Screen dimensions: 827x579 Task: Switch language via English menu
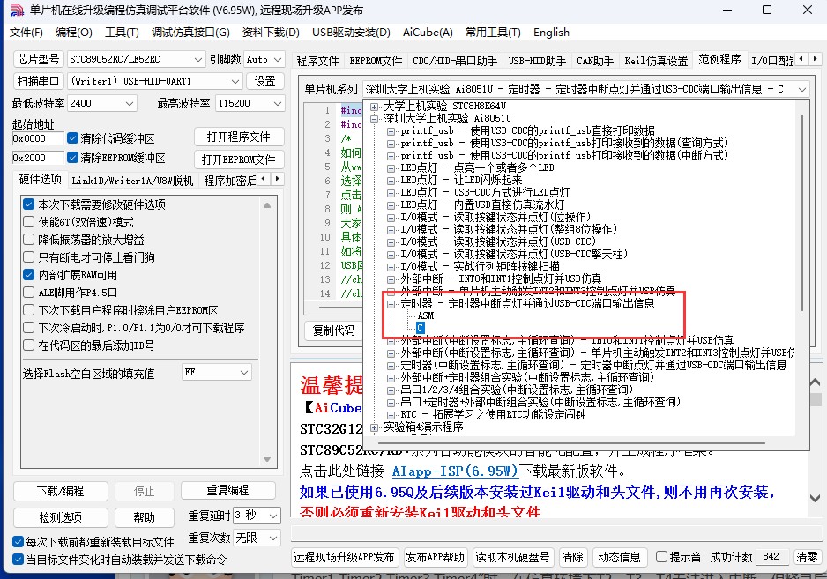pyautogui.click(x=551, y=32)
